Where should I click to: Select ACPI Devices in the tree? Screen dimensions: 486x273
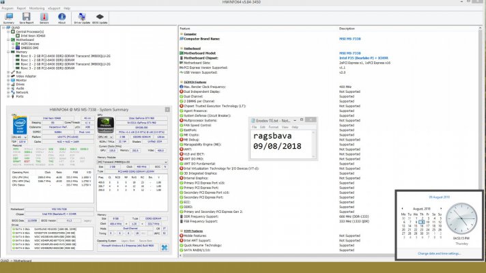[x=30, y=44]
